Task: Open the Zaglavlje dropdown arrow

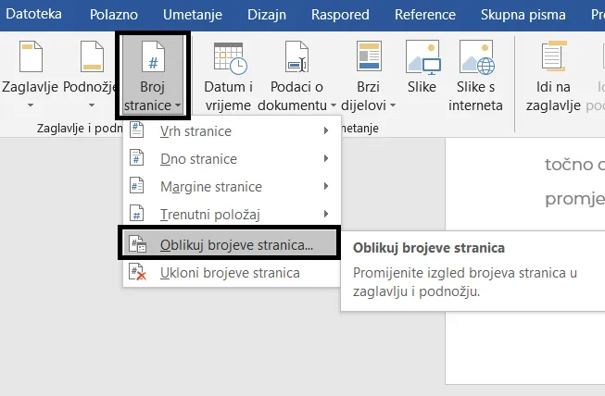Action: click(x=30, y=105)
